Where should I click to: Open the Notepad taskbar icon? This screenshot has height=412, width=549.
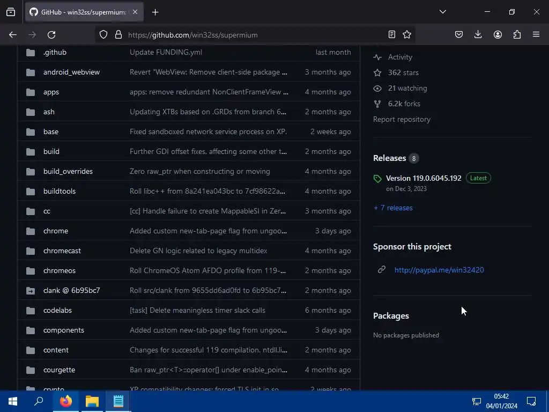click(x=118, y=401)
